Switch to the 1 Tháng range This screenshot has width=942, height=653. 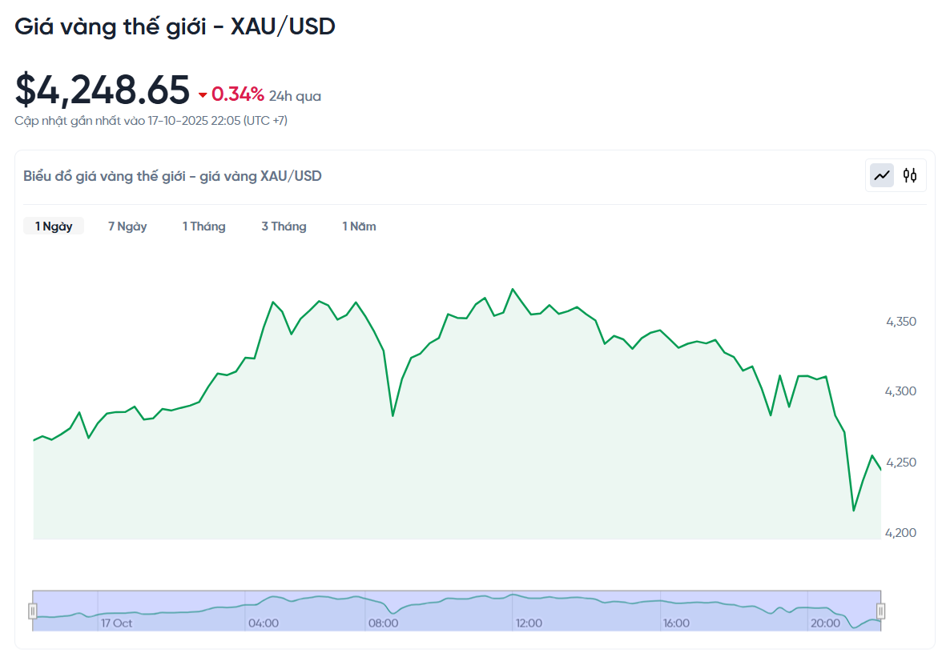[203, 226]
